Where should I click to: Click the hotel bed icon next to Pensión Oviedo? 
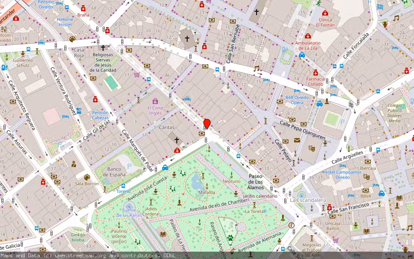coord(60,3)
